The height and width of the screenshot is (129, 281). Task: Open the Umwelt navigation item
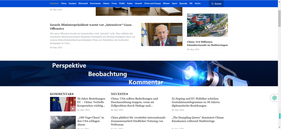[138, 4]
